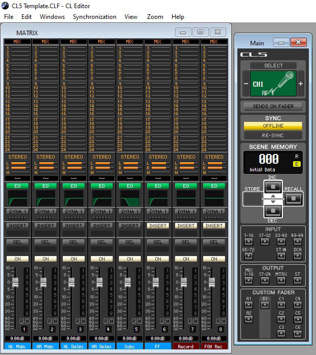This screenshot has height=355, width=316.
Task: Click the scene RECALL button
Action: 294,199
